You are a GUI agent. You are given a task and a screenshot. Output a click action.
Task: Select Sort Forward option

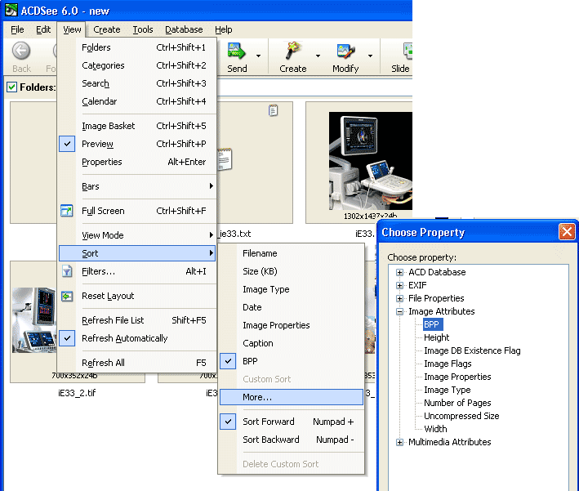[x=292, y=422]
